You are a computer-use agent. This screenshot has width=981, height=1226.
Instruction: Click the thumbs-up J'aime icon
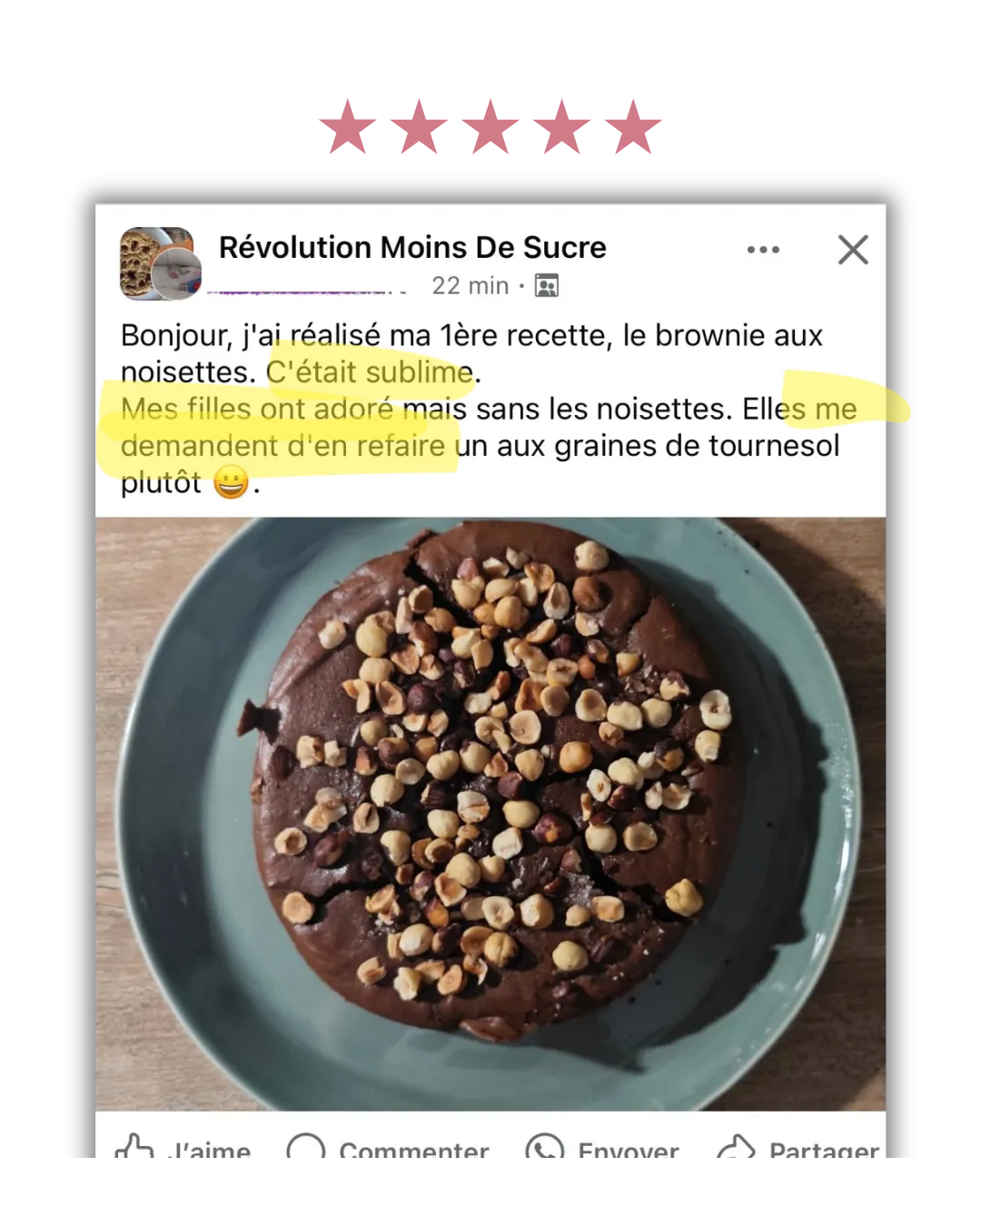134,1146
